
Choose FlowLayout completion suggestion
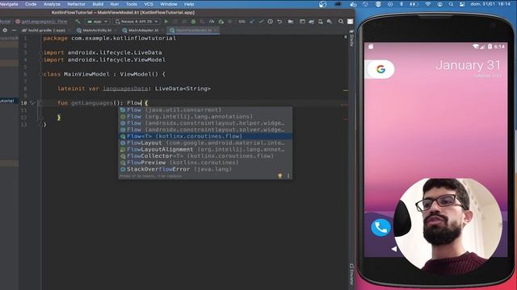(x=205, y=143)
